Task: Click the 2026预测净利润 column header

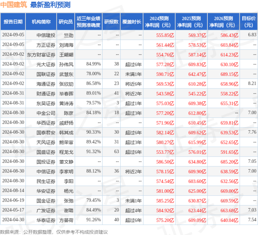Action: pos(224,22)
